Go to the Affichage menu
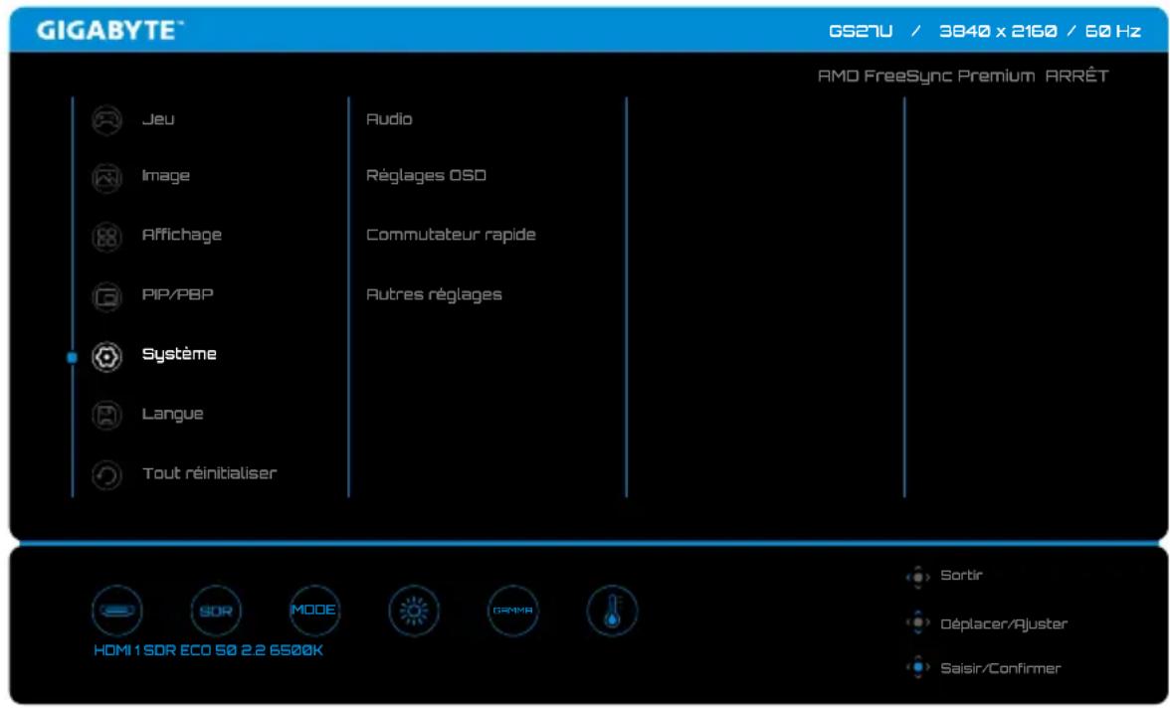Image resolution: width=1170 pixels, height=708 pixels. 181,235
